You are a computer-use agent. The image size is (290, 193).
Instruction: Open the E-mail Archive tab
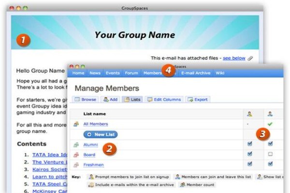tap(196, 73)
